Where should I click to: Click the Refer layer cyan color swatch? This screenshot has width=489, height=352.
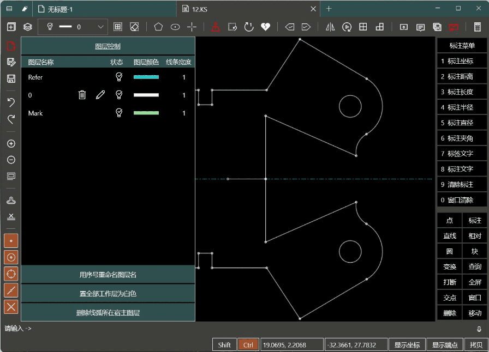pyautogui.click(x=146, y=77)
